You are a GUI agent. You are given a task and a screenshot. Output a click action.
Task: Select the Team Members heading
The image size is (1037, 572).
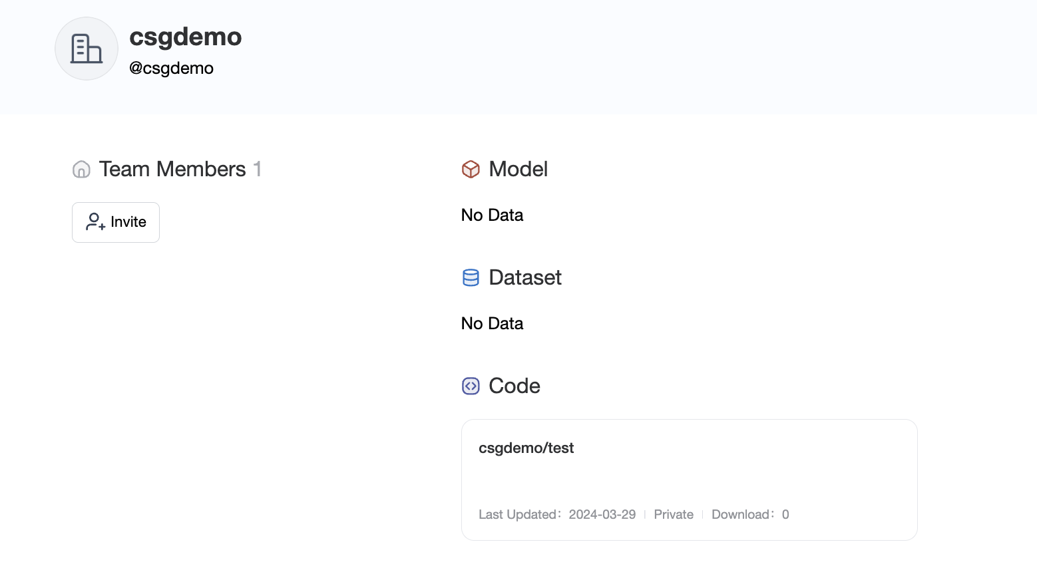tap(171, 169)
